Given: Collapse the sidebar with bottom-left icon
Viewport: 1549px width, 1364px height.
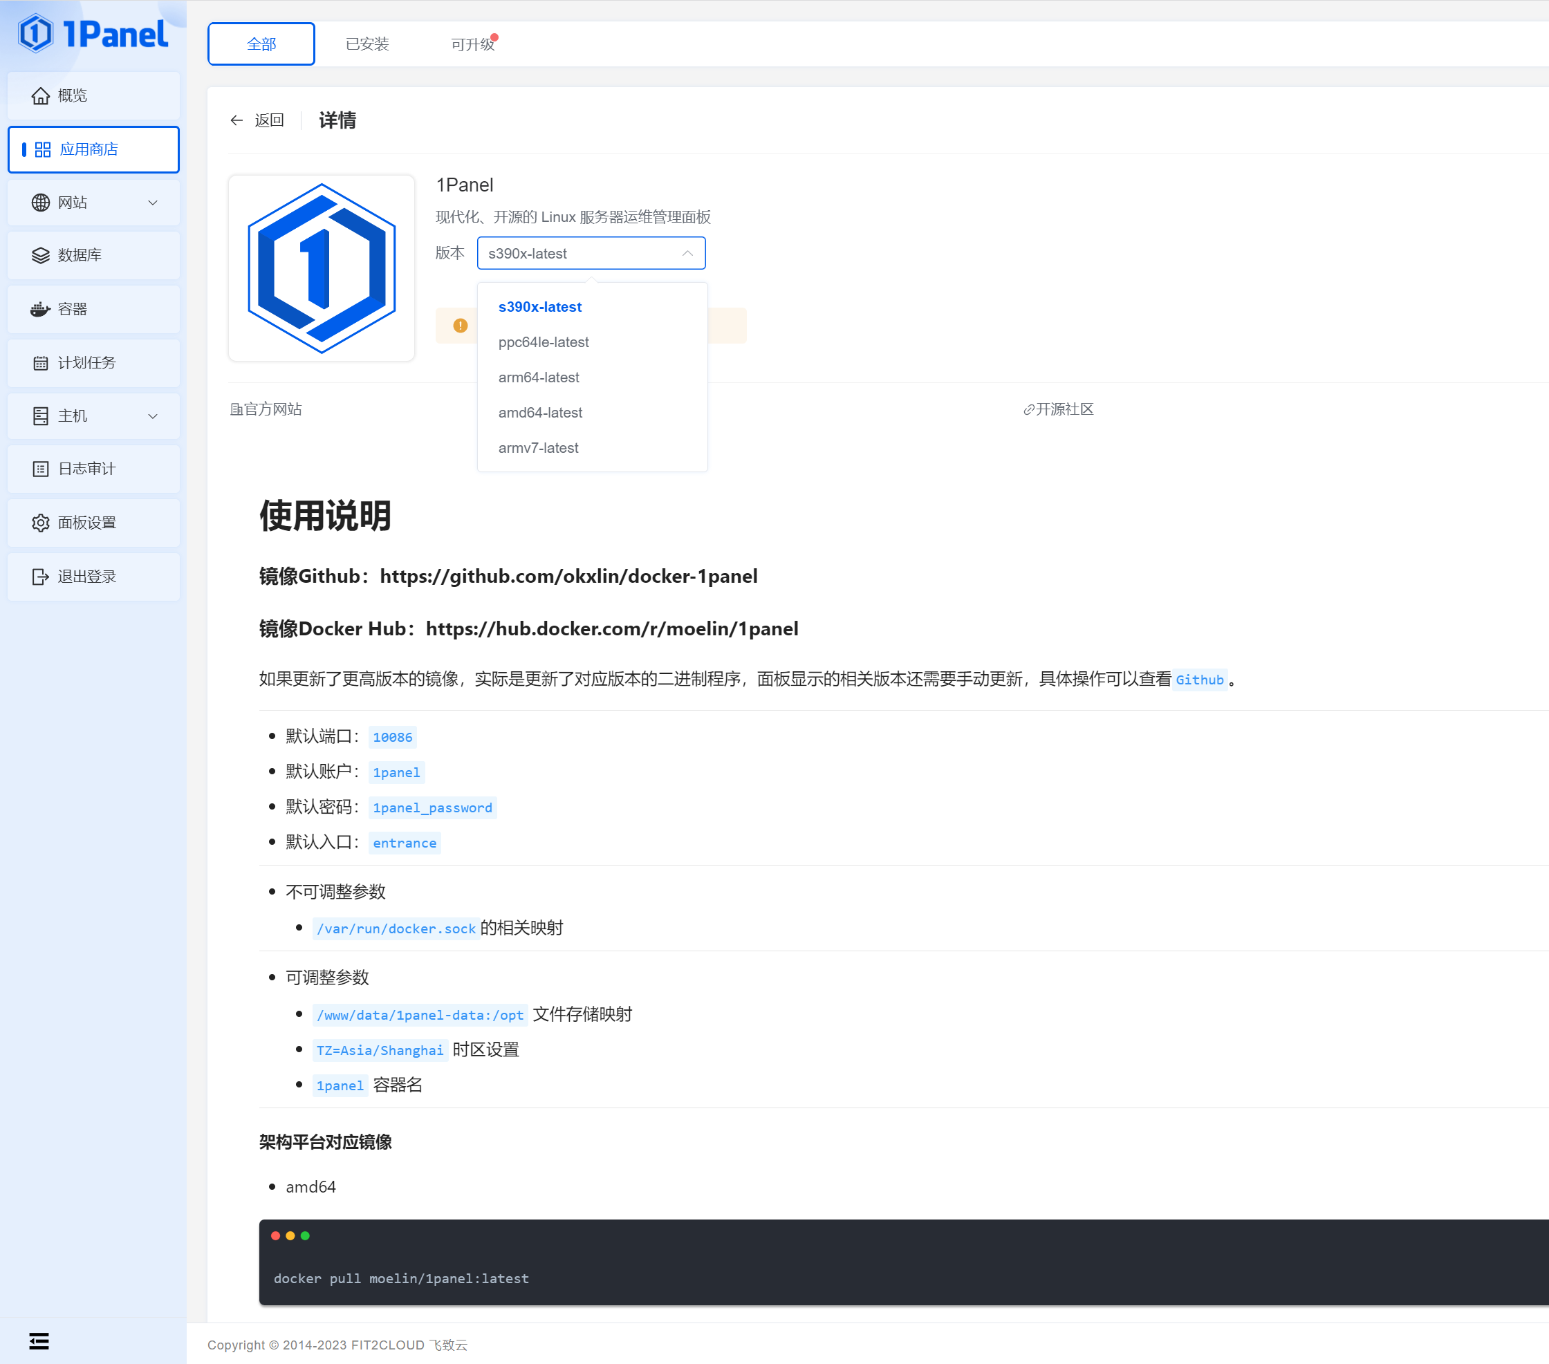Looking at the screenshot, I should pyautogui.click(x=39, y=1341).
